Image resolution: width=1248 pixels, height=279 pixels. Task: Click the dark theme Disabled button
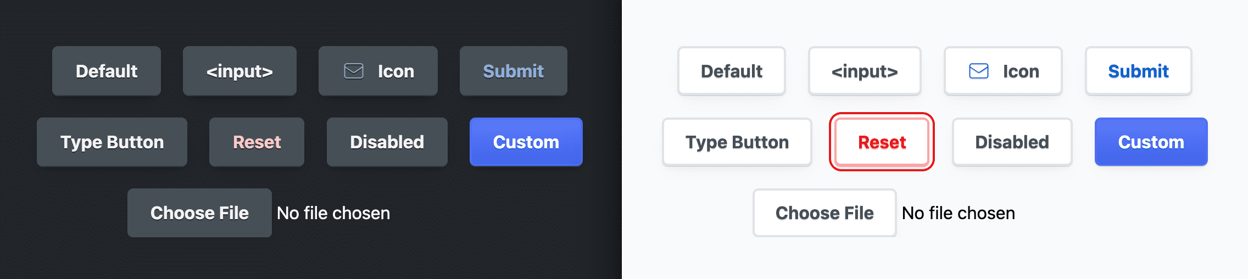coord(387,142)
